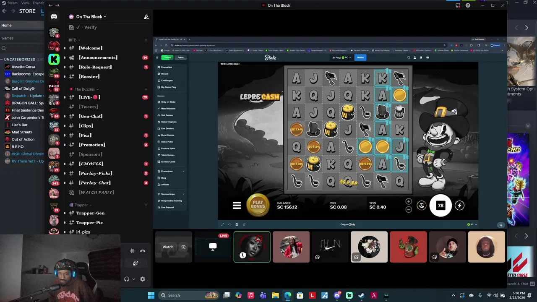Open the On Tha Block server dropdown

91,17
